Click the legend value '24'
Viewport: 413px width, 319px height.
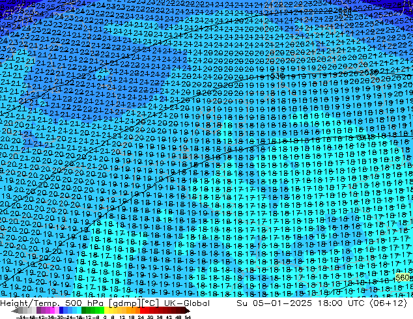(141, 318)
